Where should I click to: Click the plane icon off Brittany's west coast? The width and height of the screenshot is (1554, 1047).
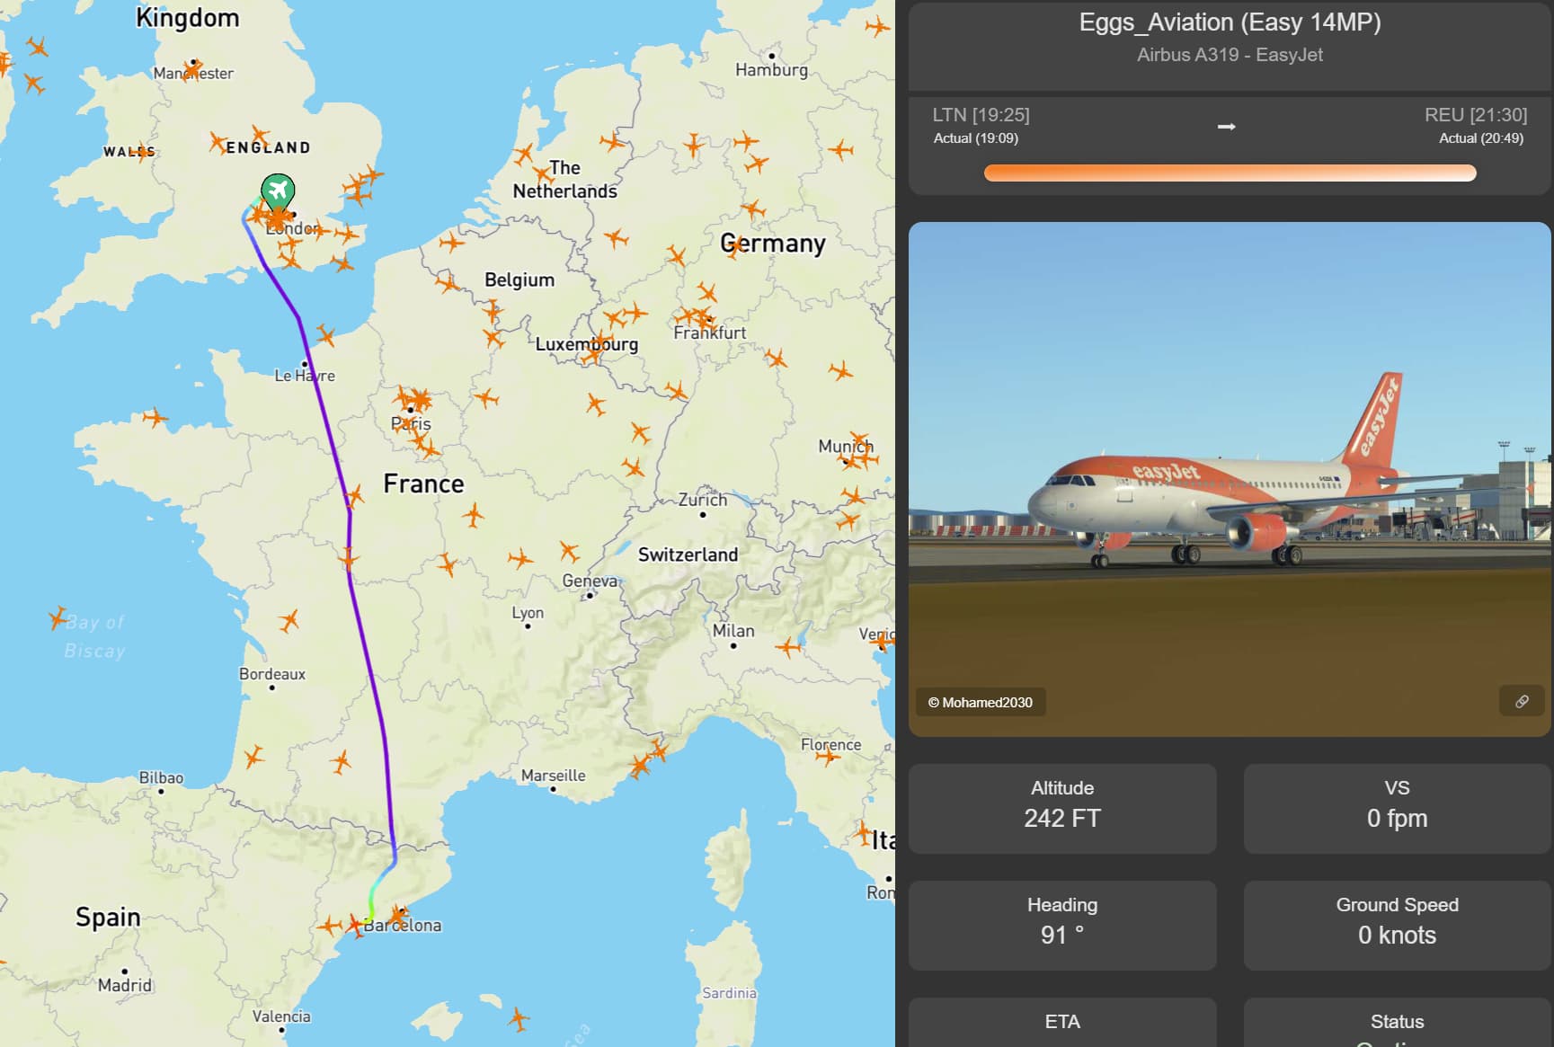point(155,417)
